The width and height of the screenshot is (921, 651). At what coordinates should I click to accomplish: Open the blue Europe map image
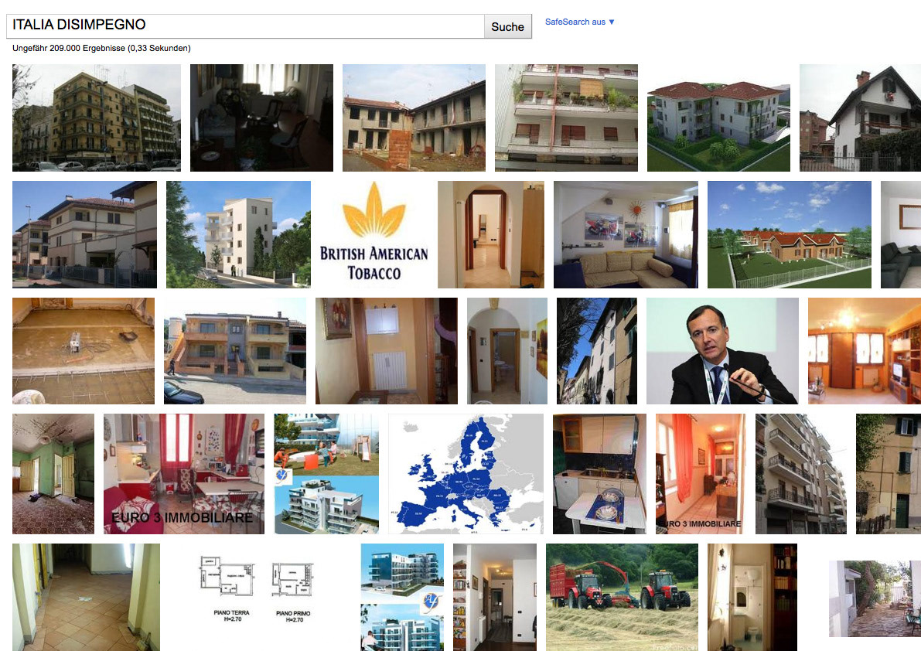[x=466, y=474]
